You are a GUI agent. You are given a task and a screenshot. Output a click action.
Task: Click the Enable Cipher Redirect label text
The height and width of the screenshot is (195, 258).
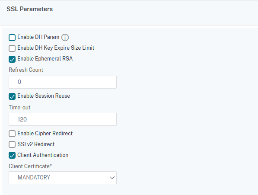pos(45,133)
